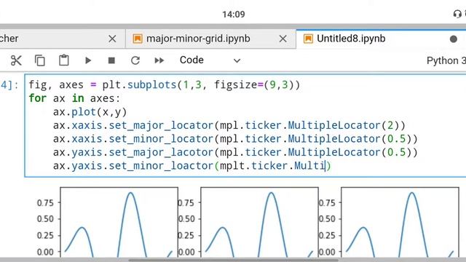Copy the selected cell
Image resolution: width=466 pixels, height=262 pixels.
pos(40,60)
